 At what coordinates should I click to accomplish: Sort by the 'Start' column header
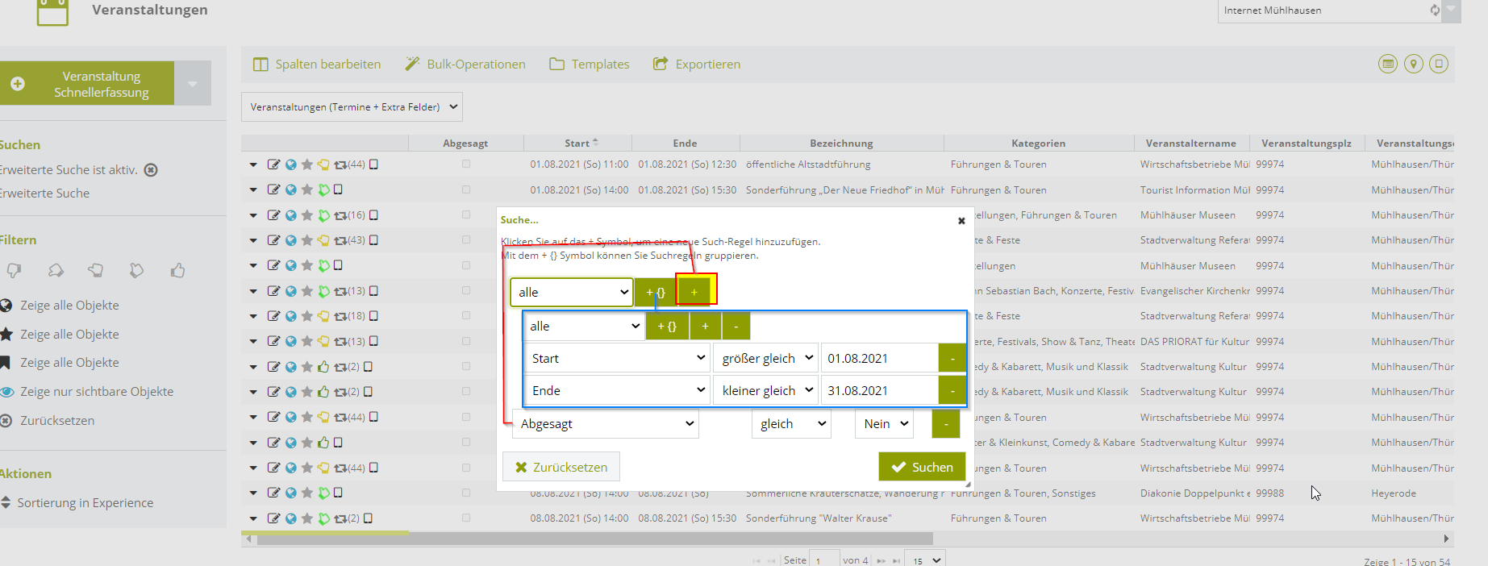click(x=577, y=144)
